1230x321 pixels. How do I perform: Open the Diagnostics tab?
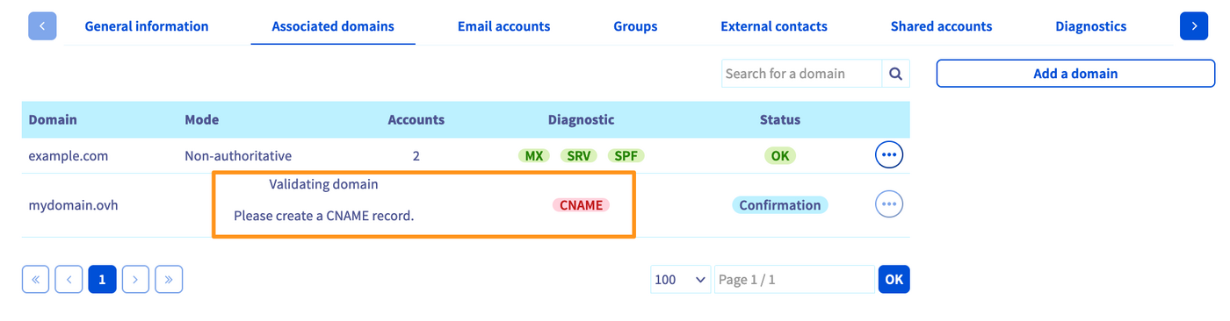coord(1091,26)
